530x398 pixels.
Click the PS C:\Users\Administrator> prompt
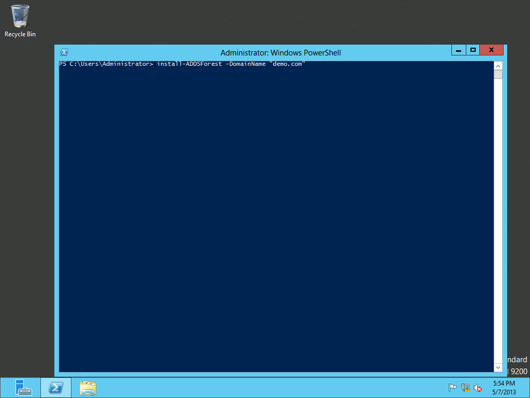(x=106, y=64)
